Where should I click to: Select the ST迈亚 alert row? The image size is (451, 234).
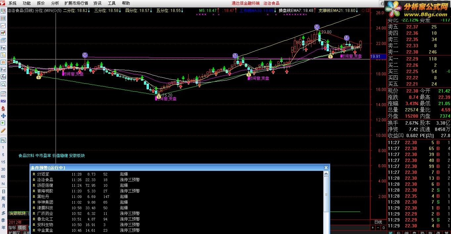pos(177,174)
